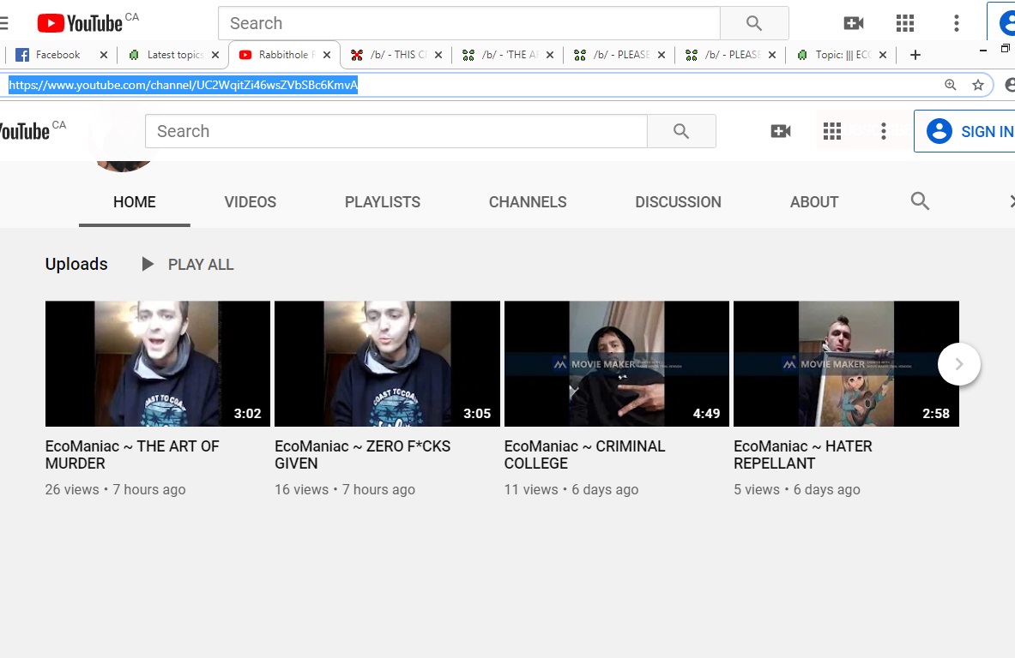Open CRIMINAL COLLEGE video title link

coord(583,455)
